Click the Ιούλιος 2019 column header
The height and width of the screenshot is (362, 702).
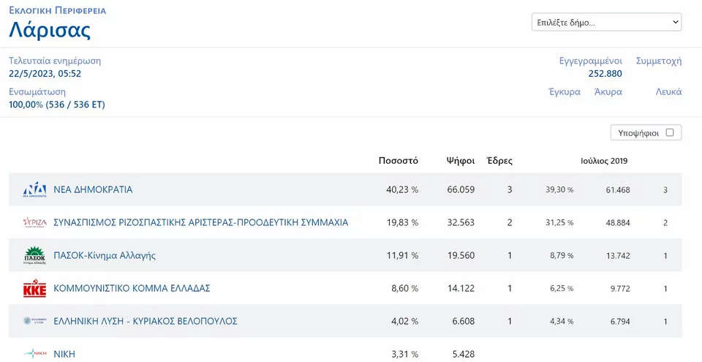(x=604, y=161)
